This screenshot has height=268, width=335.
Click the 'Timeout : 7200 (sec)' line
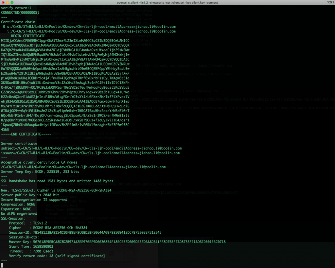(x=31, y=251)
